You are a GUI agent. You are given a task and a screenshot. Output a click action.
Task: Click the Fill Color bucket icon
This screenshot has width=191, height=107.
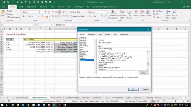click(x=42, y=16)
